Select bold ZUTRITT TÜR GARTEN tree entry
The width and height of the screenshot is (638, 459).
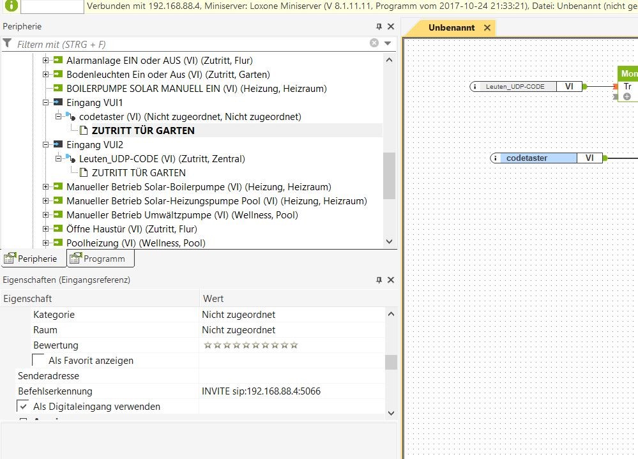pos(143,130)
